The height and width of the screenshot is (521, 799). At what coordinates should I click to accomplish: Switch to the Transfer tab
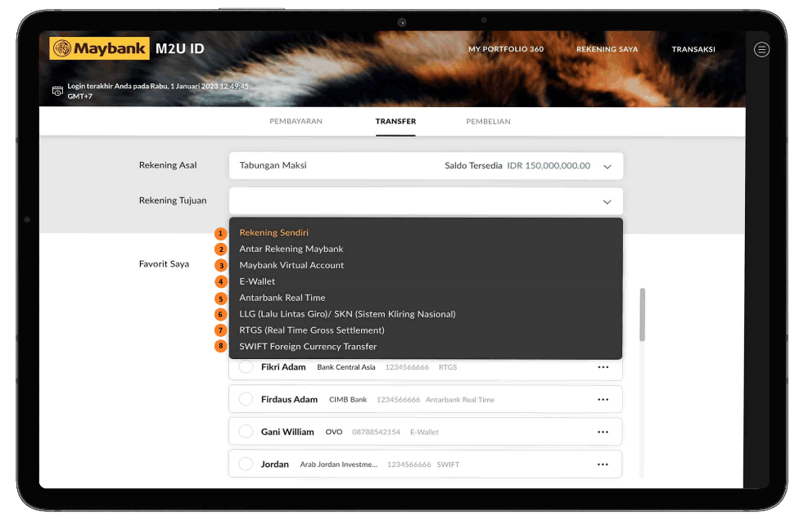click(396, 121)
